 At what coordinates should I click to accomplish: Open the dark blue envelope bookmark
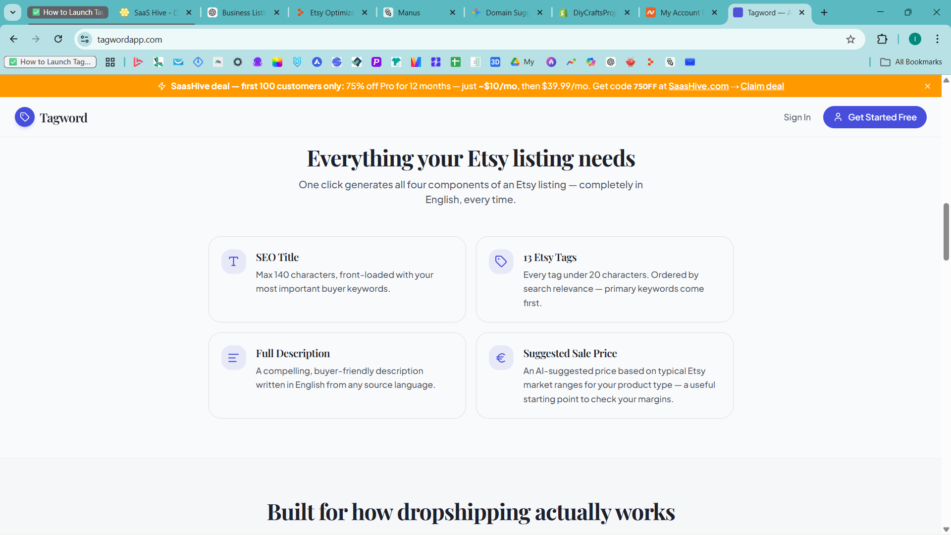pos(690,62)
